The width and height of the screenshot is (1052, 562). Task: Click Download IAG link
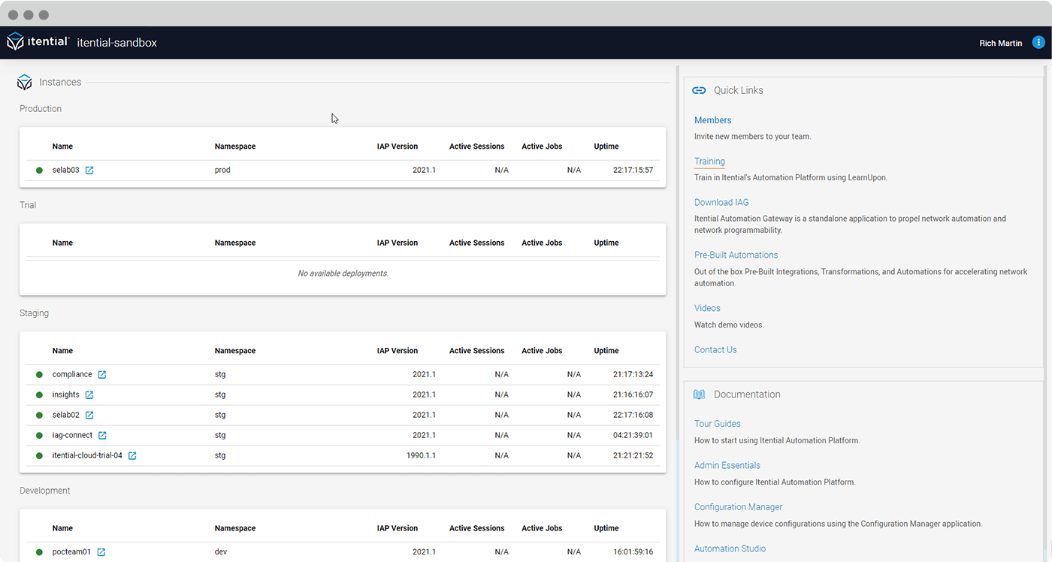point(721,202)
